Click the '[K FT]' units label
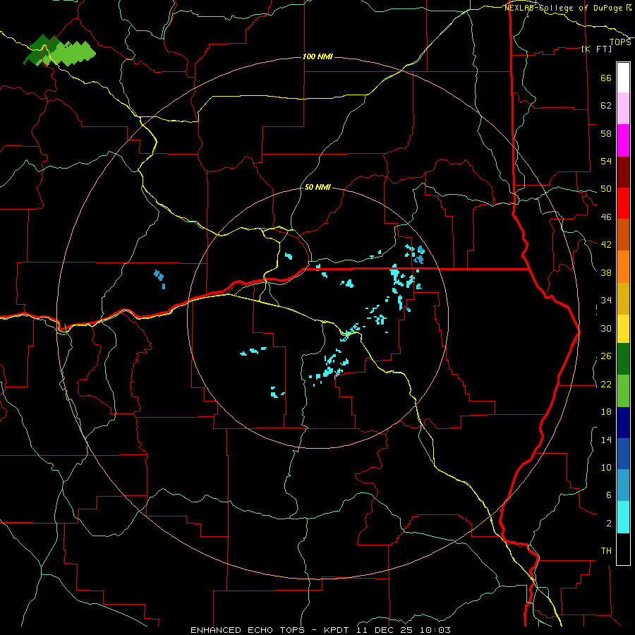635x635 pixels. 596,49
